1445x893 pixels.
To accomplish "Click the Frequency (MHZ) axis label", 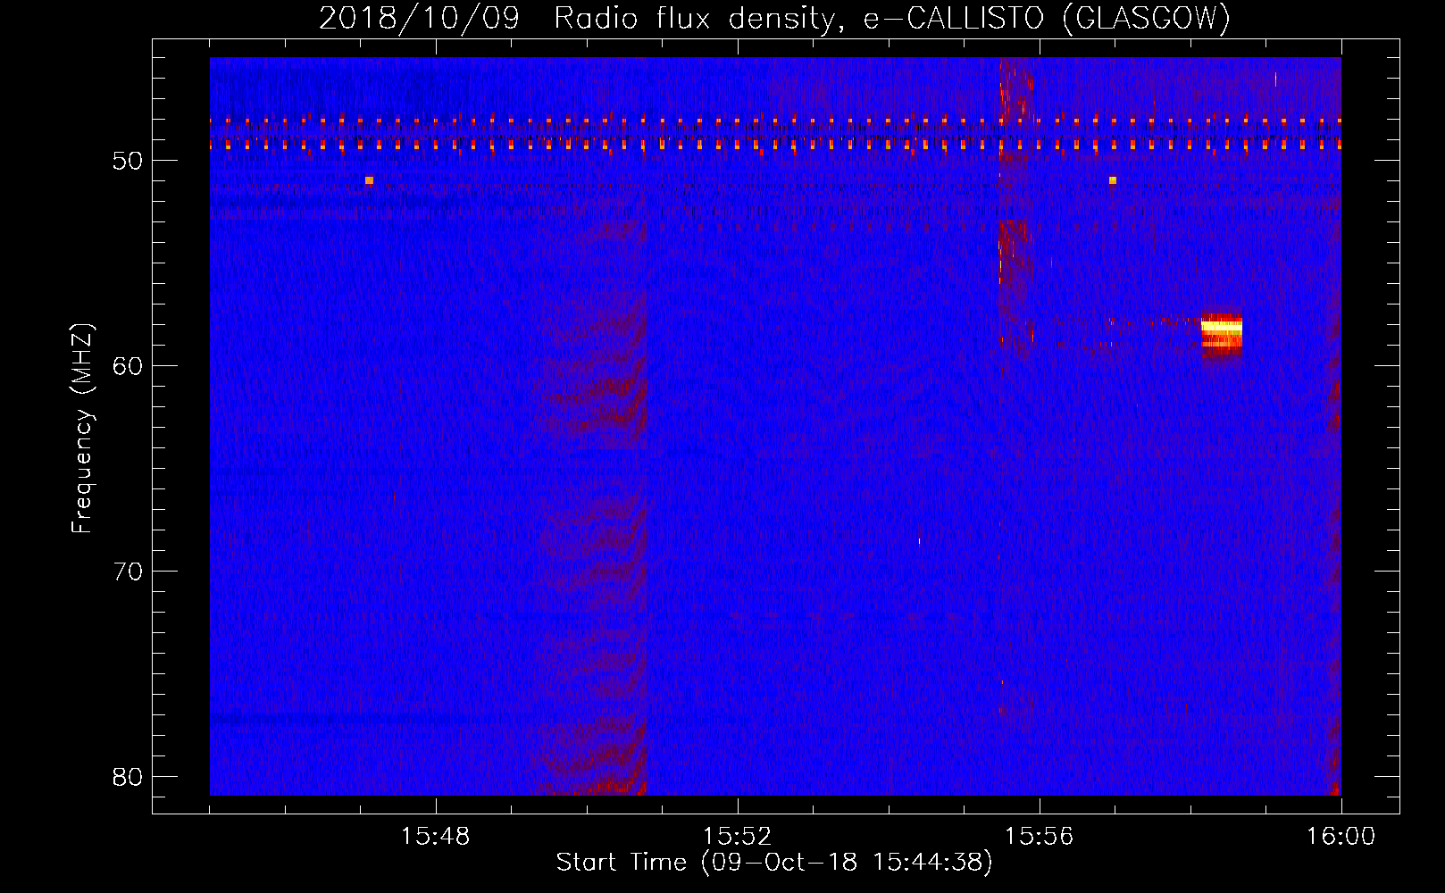I will pyautogui.click(x=82, y=429).
